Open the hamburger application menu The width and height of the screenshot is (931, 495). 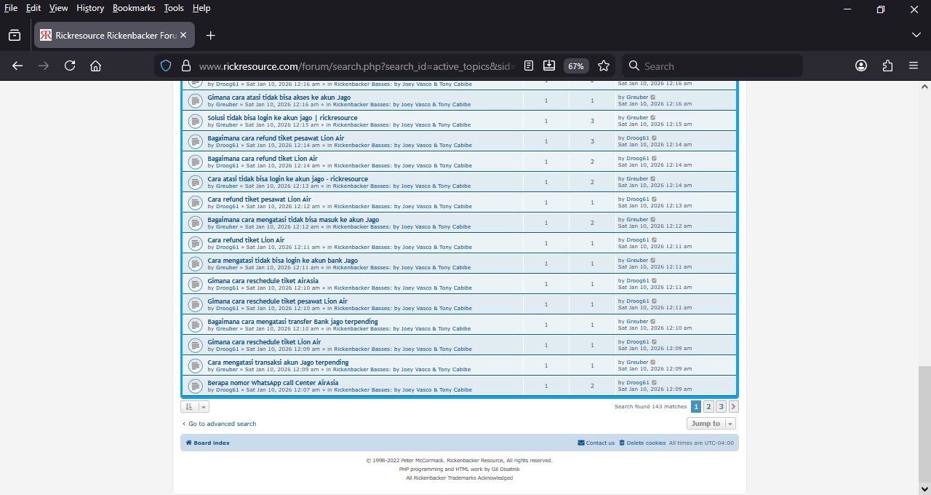coord(914,66)
